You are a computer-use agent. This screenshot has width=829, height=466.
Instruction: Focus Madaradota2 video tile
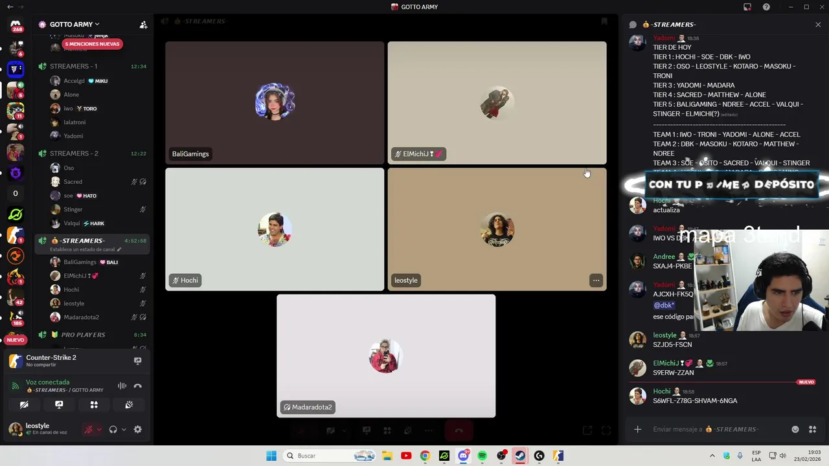coord(386,356)
